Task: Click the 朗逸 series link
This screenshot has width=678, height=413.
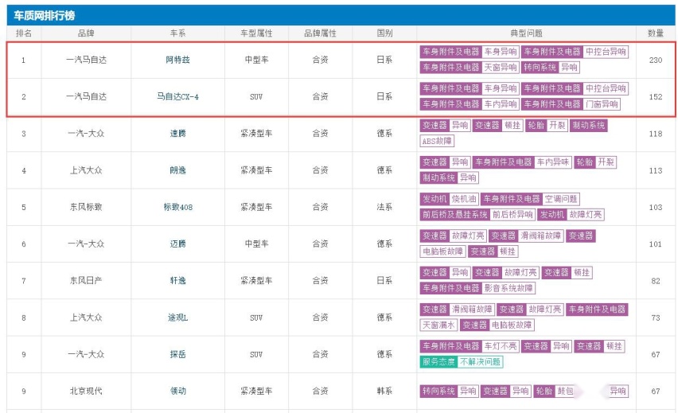Action: click(177, 170)
